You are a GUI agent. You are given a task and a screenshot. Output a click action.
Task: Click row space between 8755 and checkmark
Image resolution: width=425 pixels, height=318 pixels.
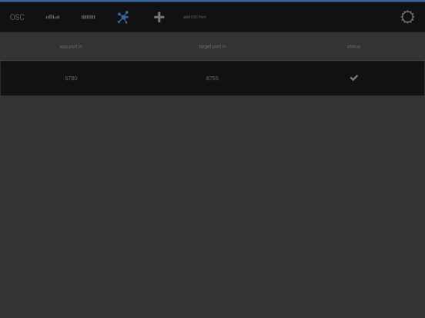click(x=284, y=78)
